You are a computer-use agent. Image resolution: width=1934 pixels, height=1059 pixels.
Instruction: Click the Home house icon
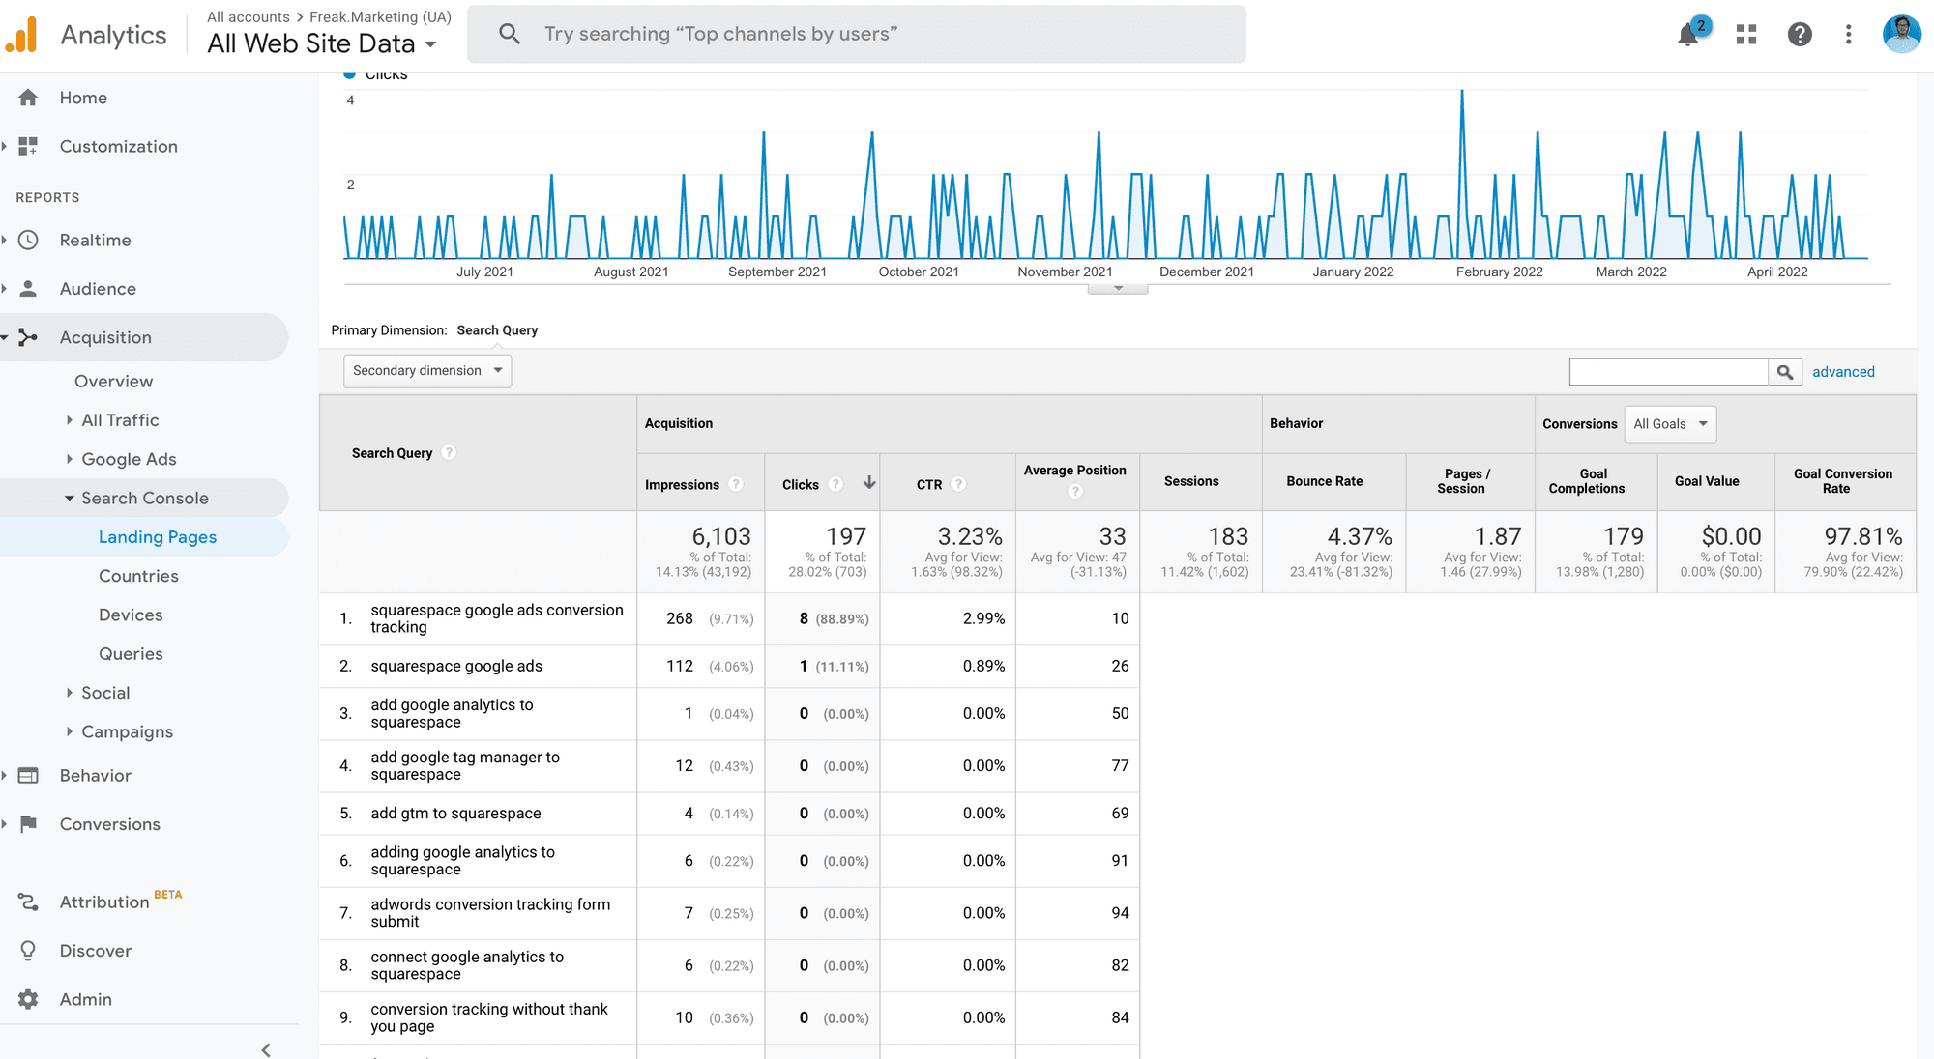pyautogui.click(x=28, y=98)
